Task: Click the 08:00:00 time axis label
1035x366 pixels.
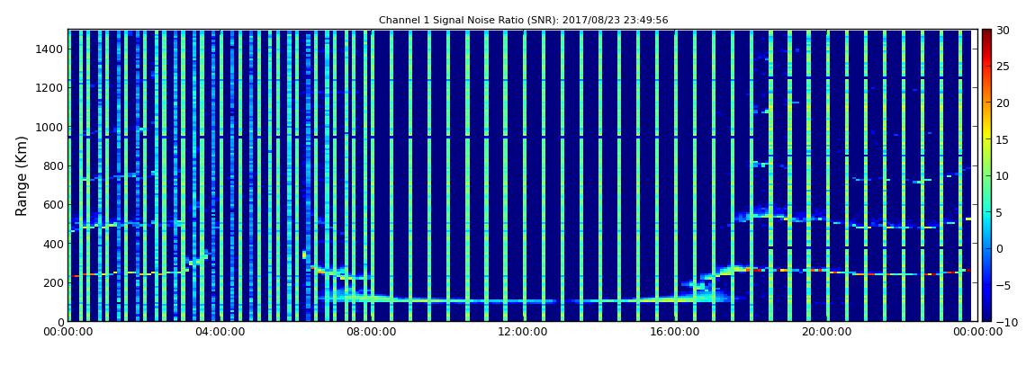Action: [371, 333]
